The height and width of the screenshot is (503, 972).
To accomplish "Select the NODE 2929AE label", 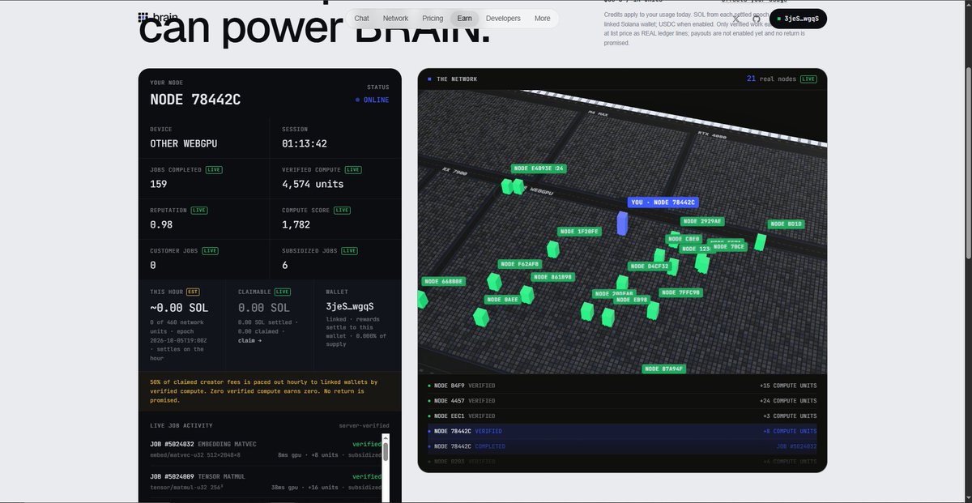I will (702, 221).
